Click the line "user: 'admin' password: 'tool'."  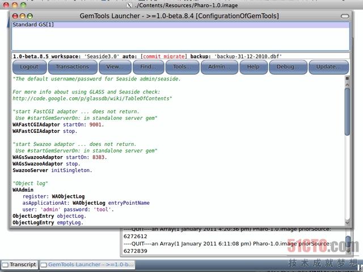(x=68, y=209)
